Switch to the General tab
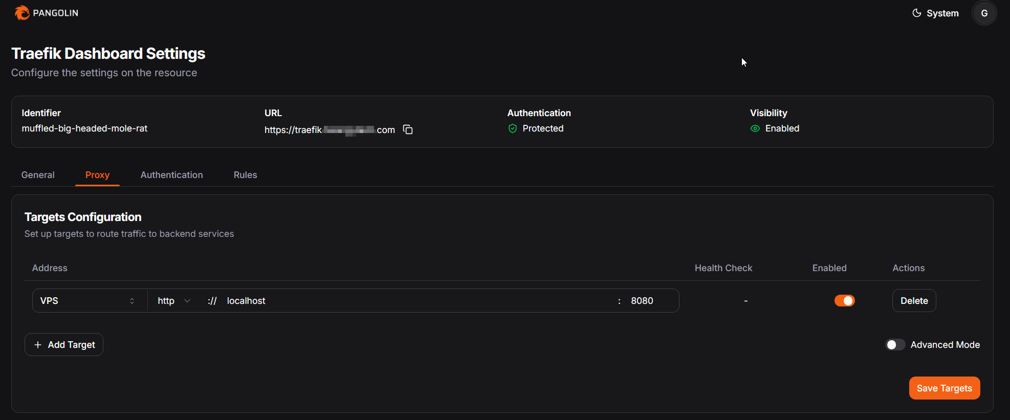1010x420 pixels. (x=38, y=175)
